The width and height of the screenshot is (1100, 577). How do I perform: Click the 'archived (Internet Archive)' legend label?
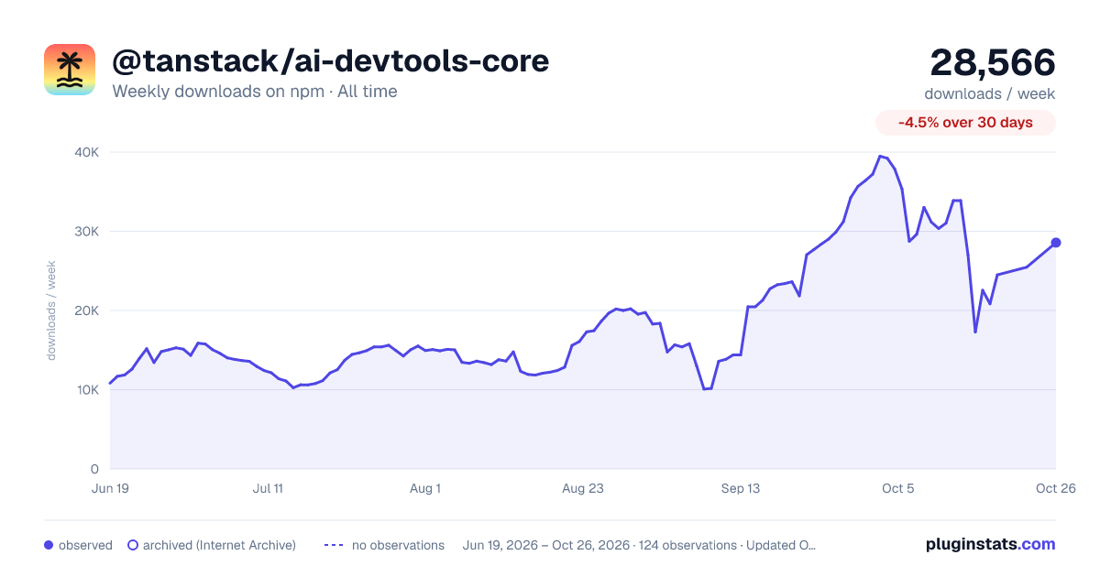(219, 545)
